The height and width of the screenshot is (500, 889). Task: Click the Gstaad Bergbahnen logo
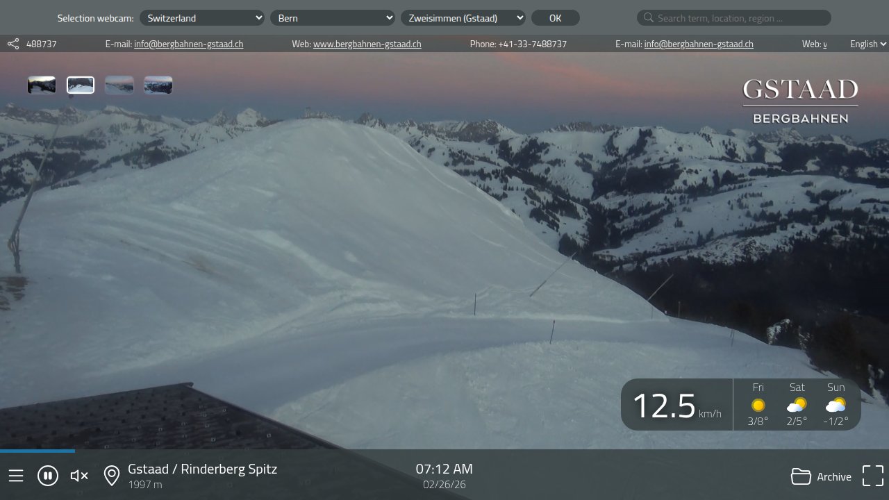click(x=800, y=101)
